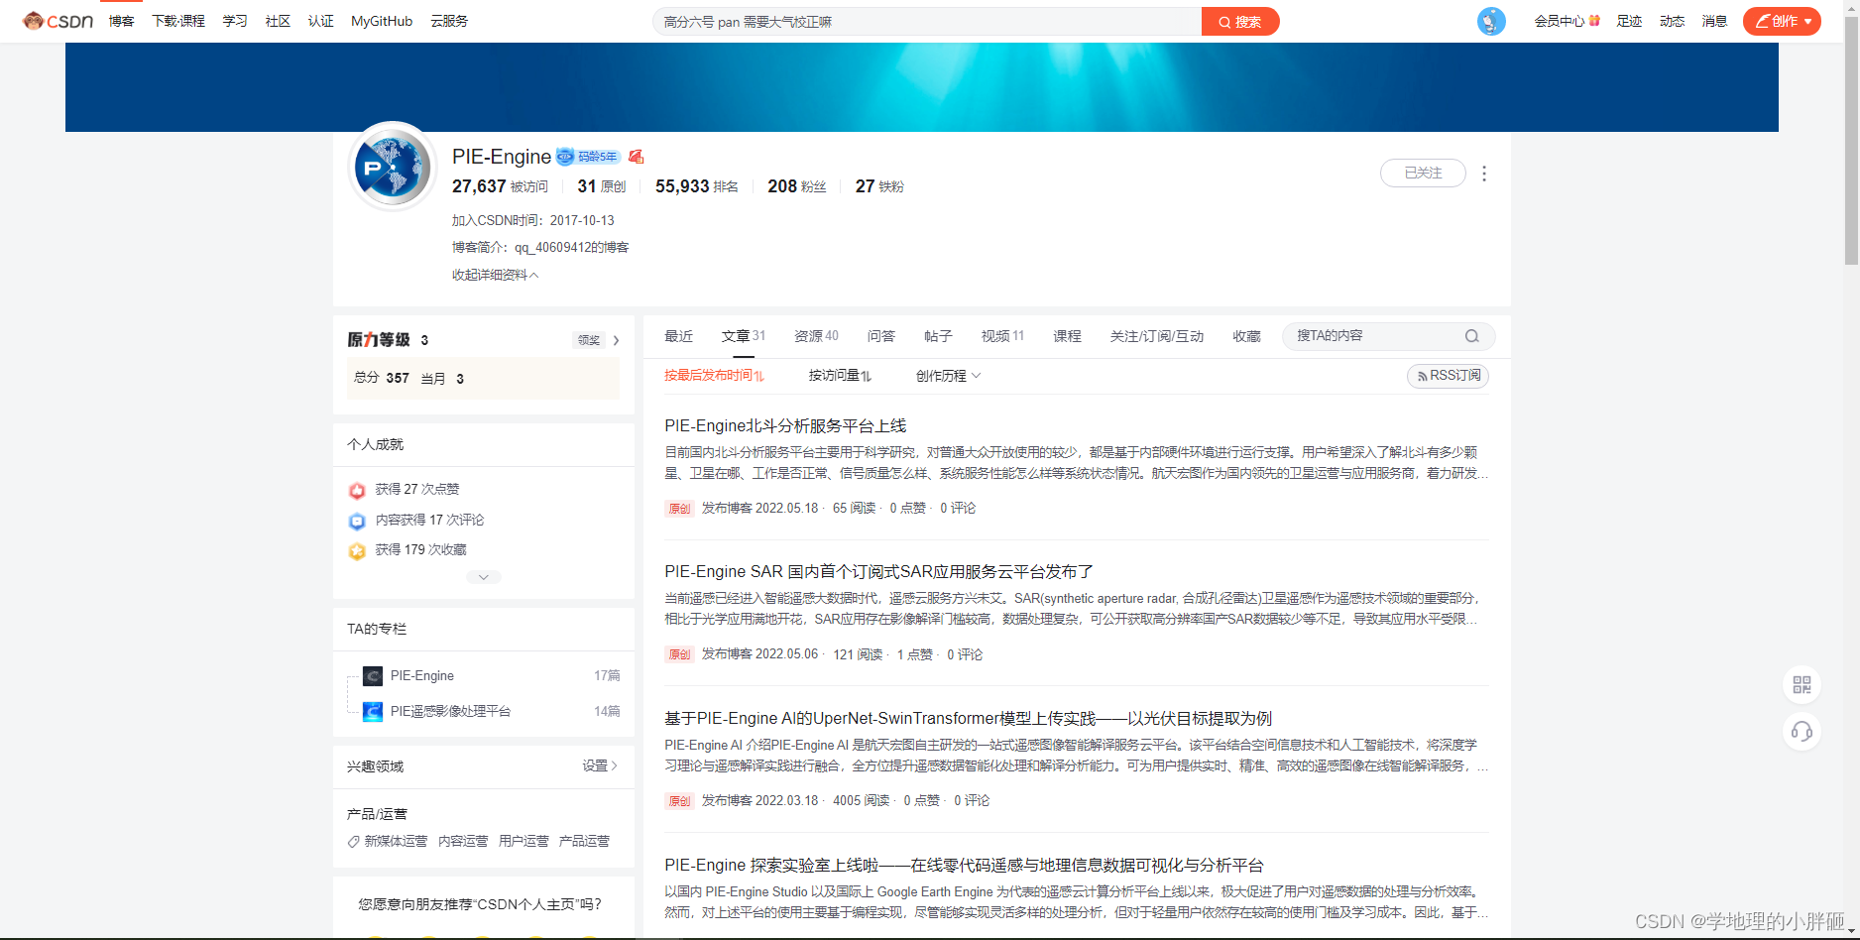Open 足迹 history link
The height and width of the screenshot is (940, 1860).
pos(1629,21)
